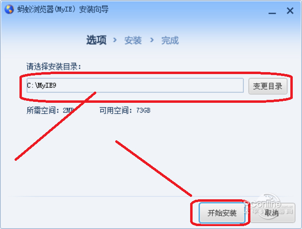Cancel setup with the 取消 button
Viewport: 302px width, 229px height.
click(273, 213)
